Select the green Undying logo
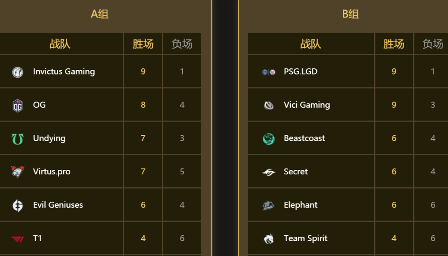 coord(17,139)
